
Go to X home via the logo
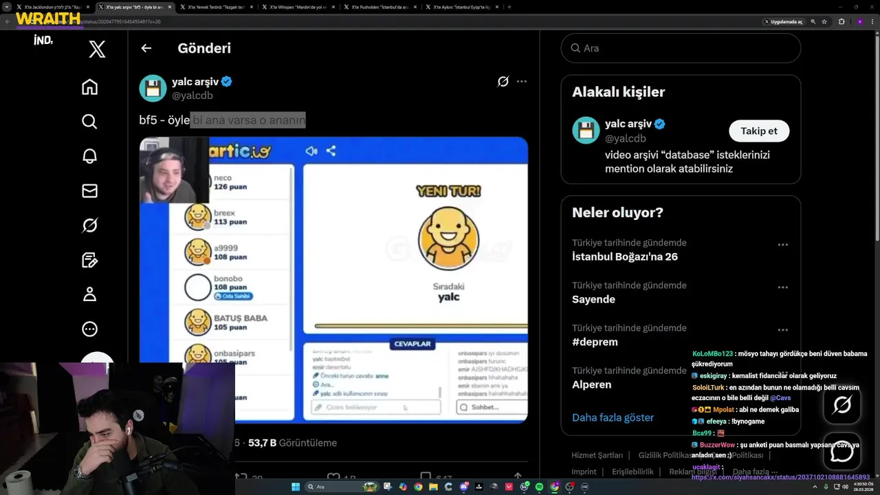point(97,49)
